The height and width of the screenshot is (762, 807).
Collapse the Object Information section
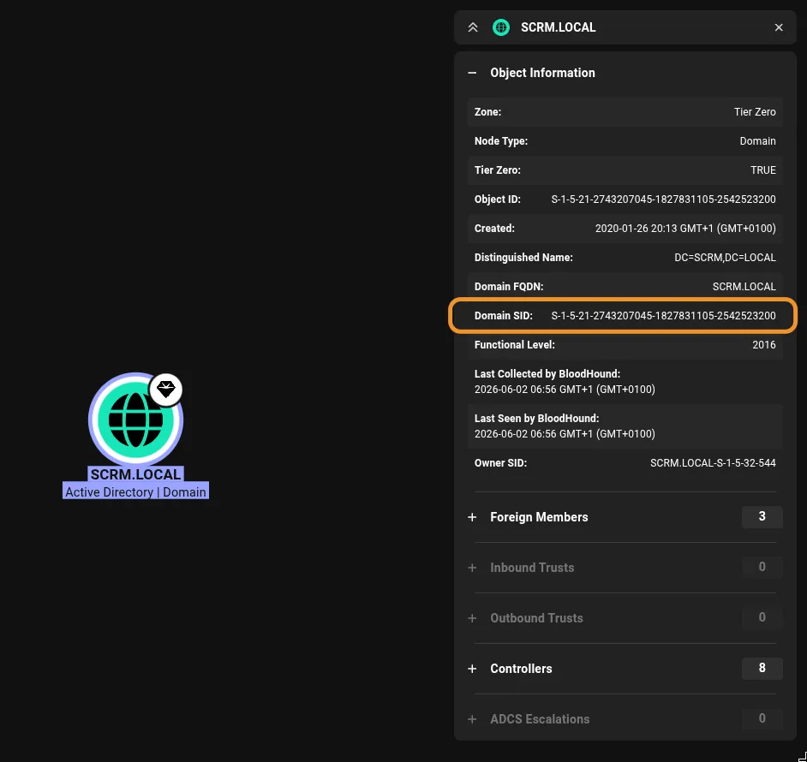coord(472,73)
